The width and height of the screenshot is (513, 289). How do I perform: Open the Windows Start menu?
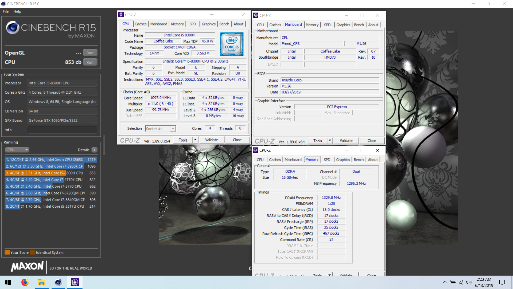point(8,282)
